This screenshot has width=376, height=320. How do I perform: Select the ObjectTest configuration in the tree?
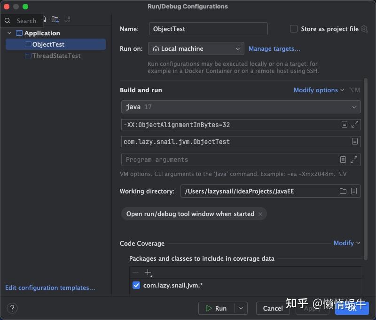click(55, 44)
